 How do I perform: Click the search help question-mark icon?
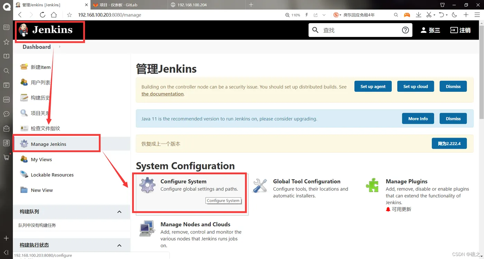coord(406,30)
